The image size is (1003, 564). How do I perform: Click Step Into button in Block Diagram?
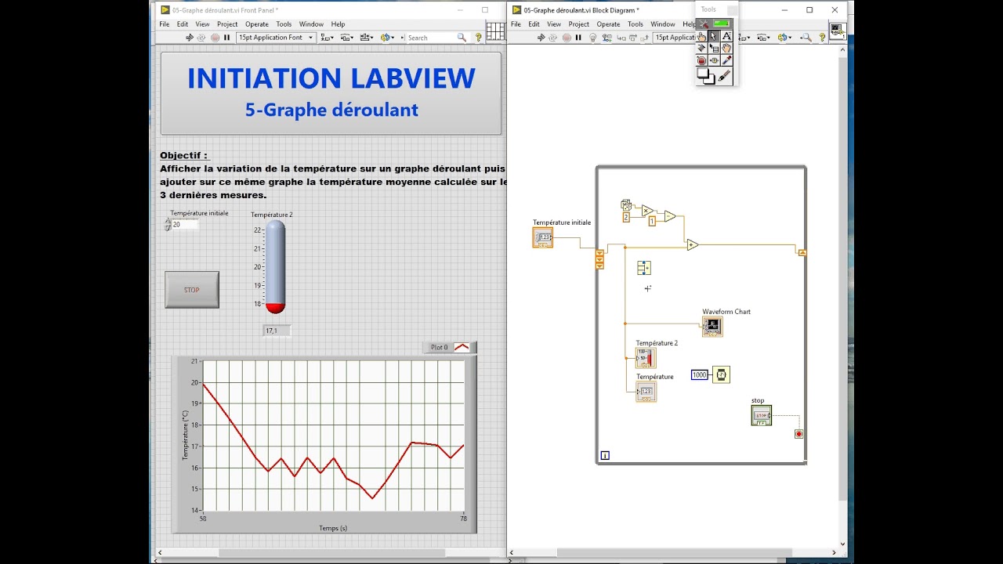[621, 38]
